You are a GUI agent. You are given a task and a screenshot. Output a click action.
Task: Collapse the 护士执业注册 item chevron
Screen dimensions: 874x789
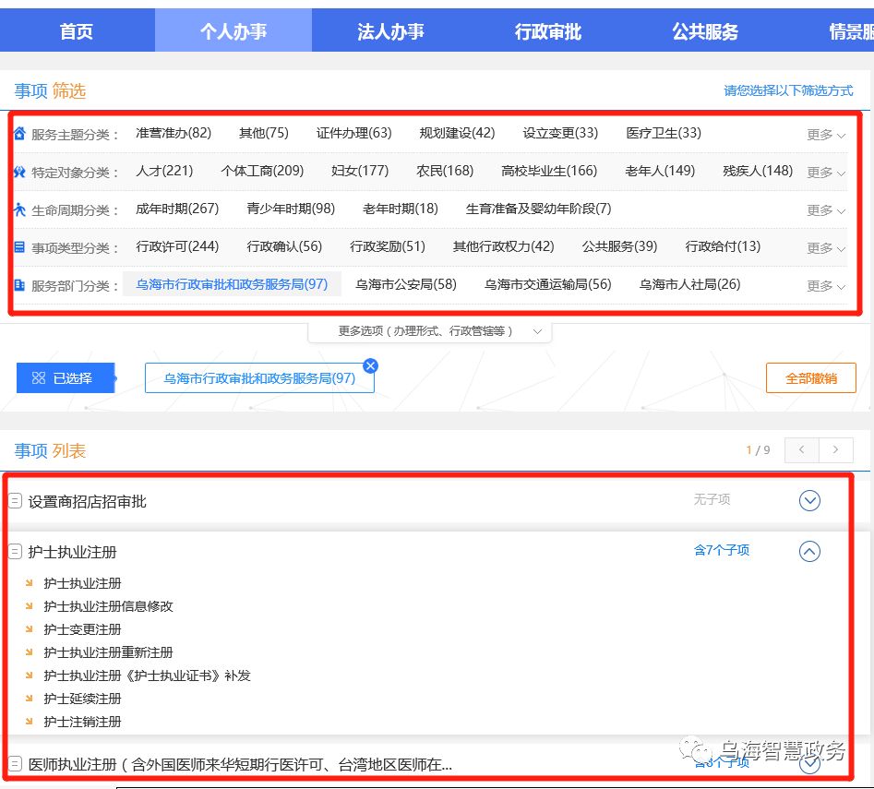(x=809, y=551)
